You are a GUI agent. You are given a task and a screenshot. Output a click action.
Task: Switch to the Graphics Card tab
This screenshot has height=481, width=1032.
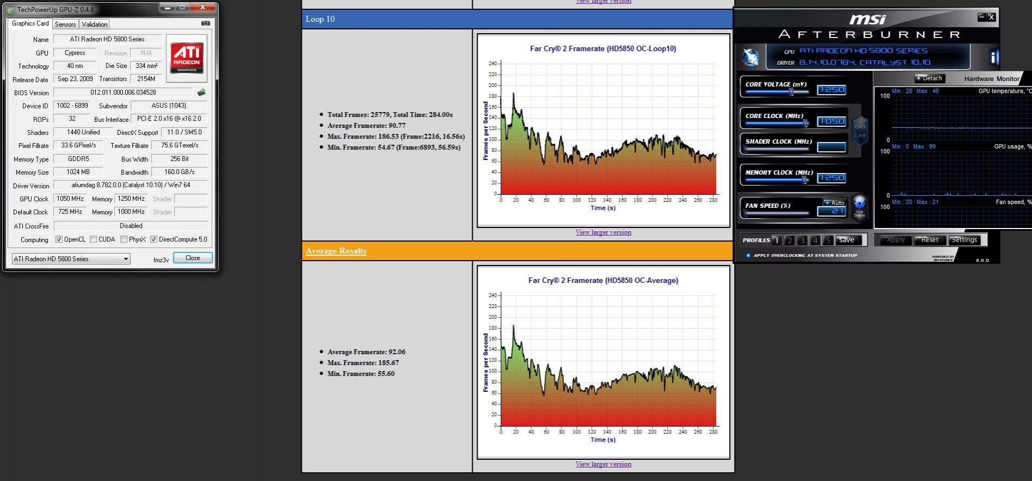[x=30, y=23]
